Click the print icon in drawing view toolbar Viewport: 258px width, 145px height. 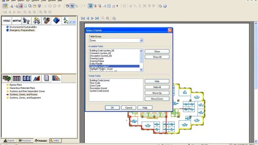click(114, 18)
